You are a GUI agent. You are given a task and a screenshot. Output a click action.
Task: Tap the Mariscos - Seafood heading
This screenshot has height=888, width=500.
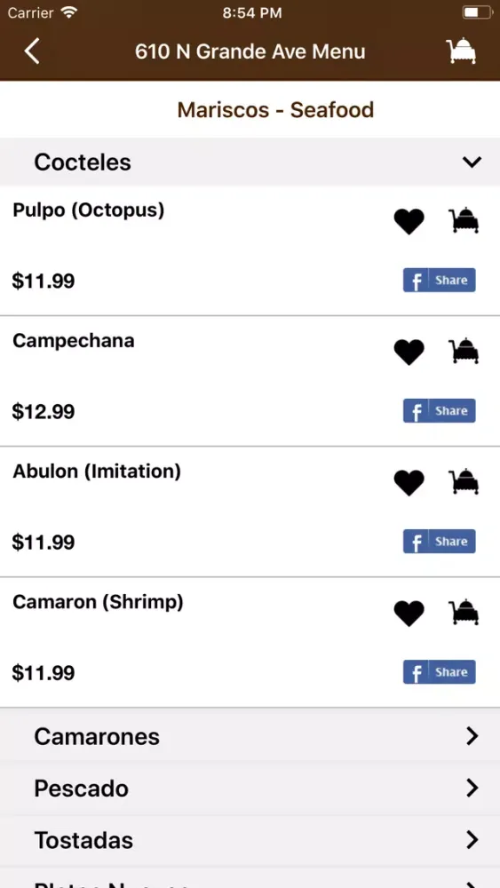276,110
